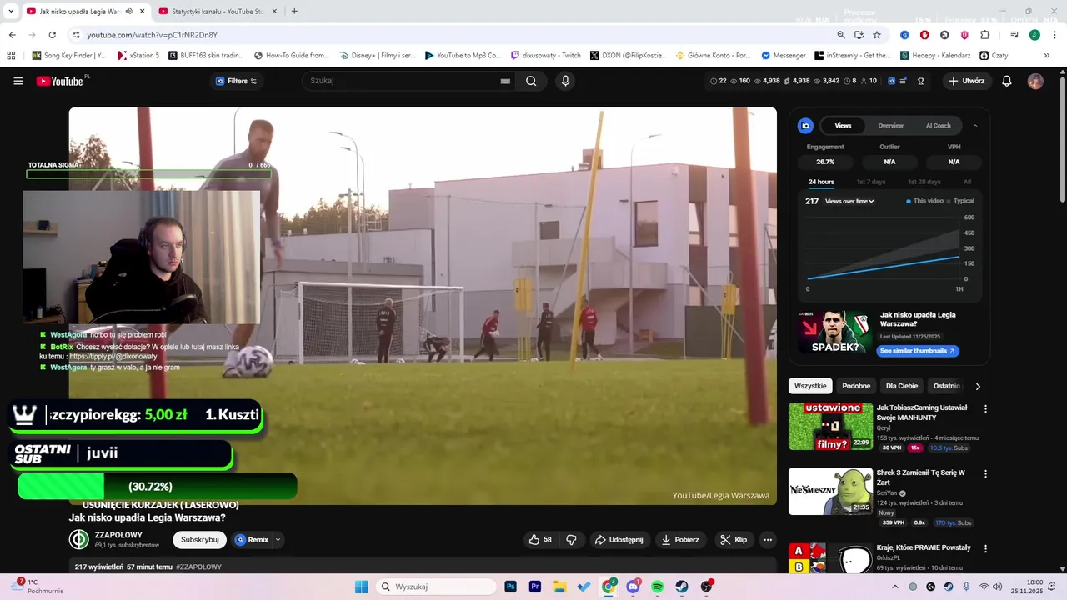Filter suggestions by Podobne chip
The image size is (1067, 600).
[856, 386]
